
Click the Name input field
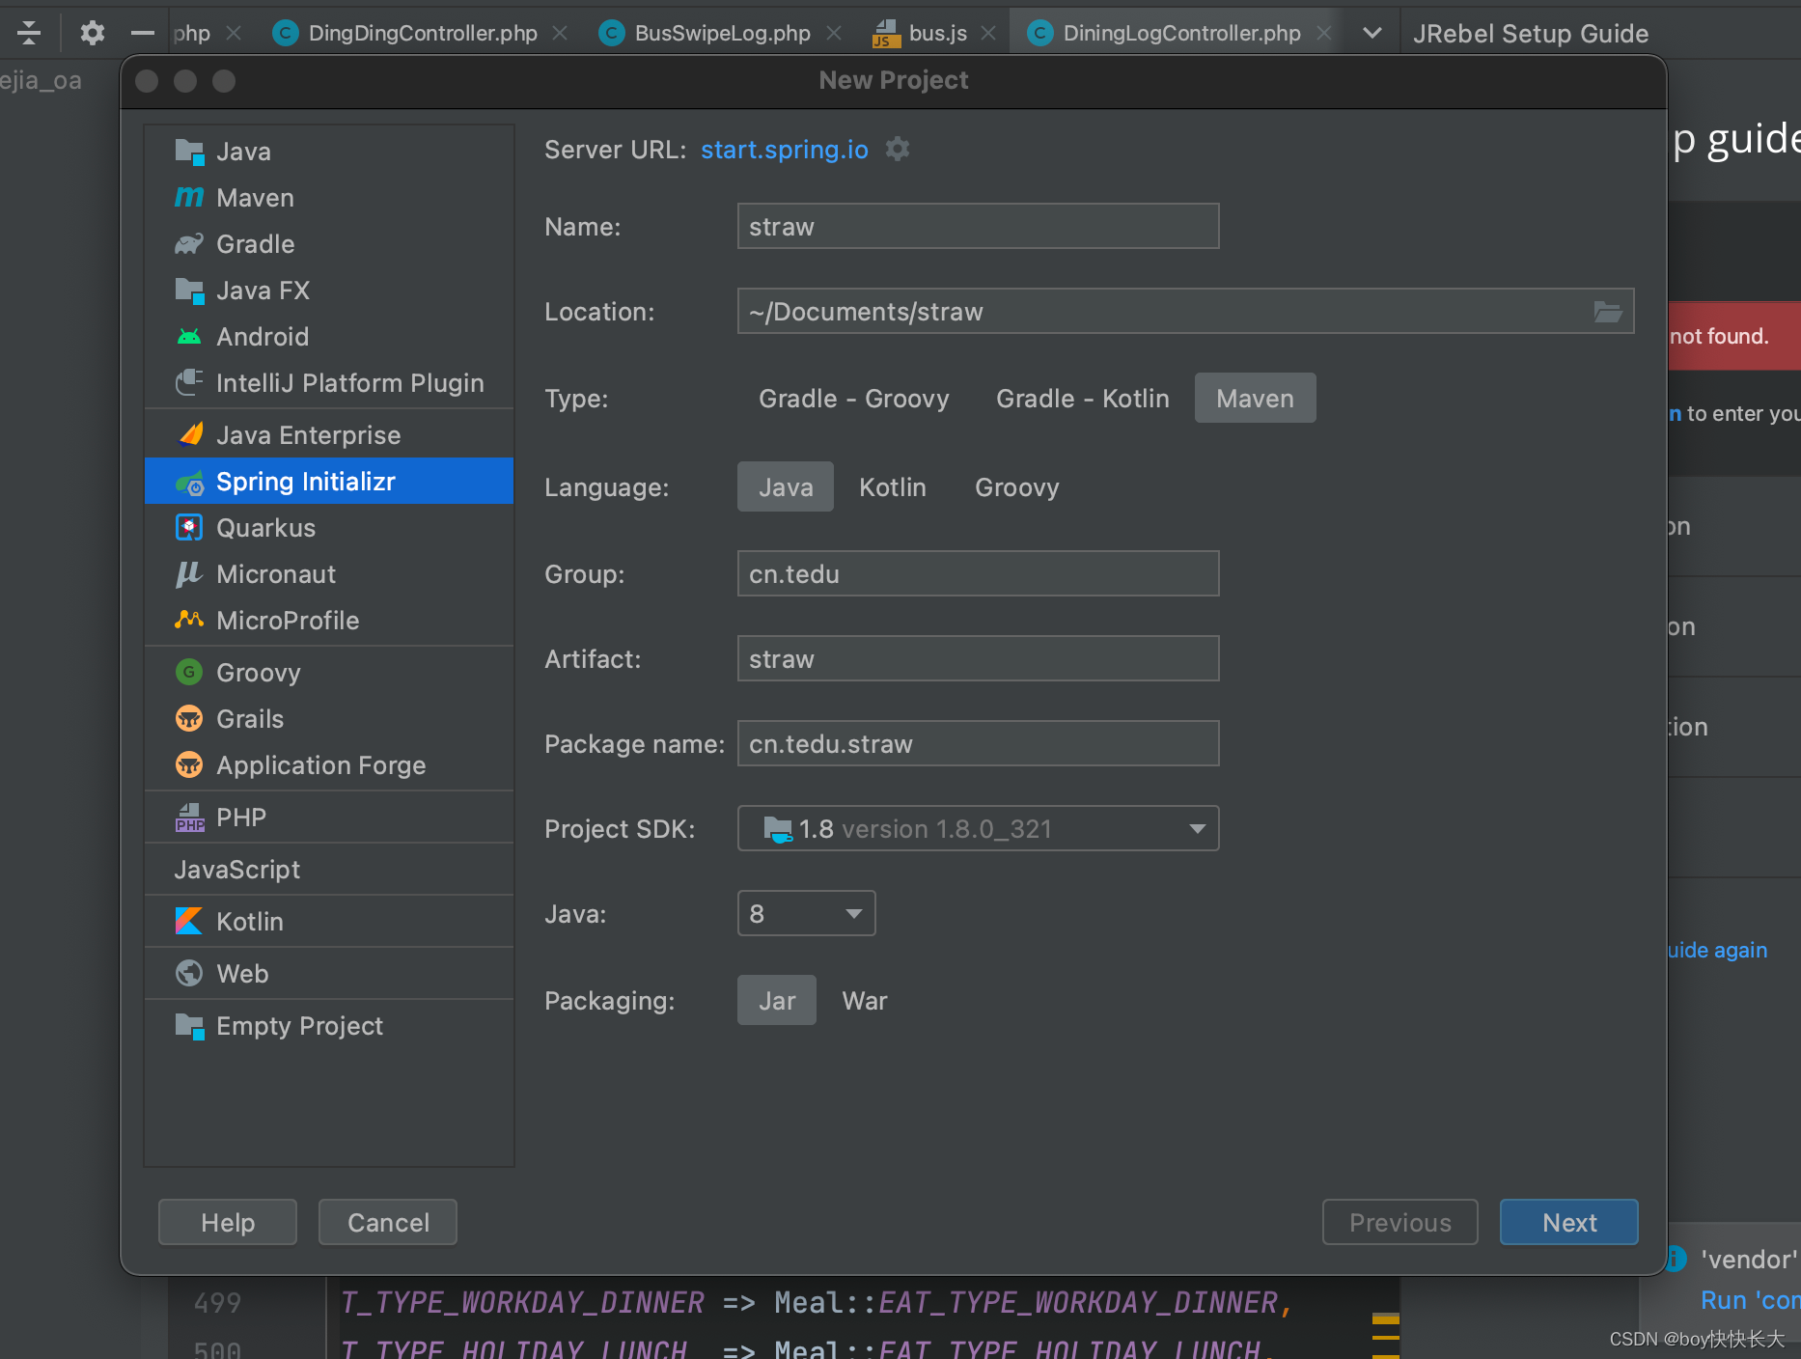[978, 226]
